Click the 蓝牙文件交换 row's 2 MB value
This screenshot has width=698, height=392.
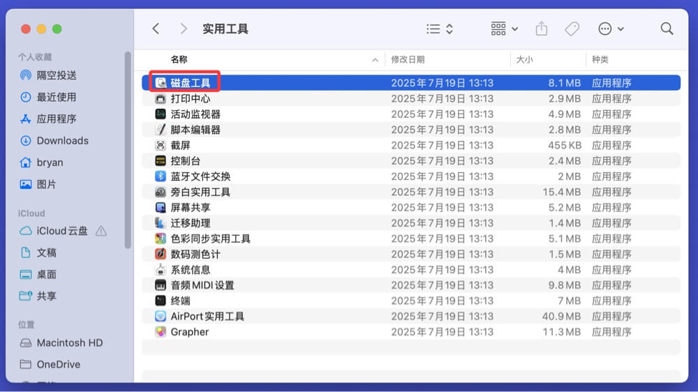(570, 176)
